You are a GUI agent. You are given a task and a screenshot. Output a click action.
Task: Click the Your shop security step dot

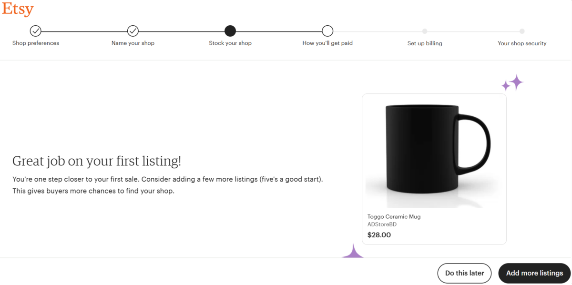[522, 31]
